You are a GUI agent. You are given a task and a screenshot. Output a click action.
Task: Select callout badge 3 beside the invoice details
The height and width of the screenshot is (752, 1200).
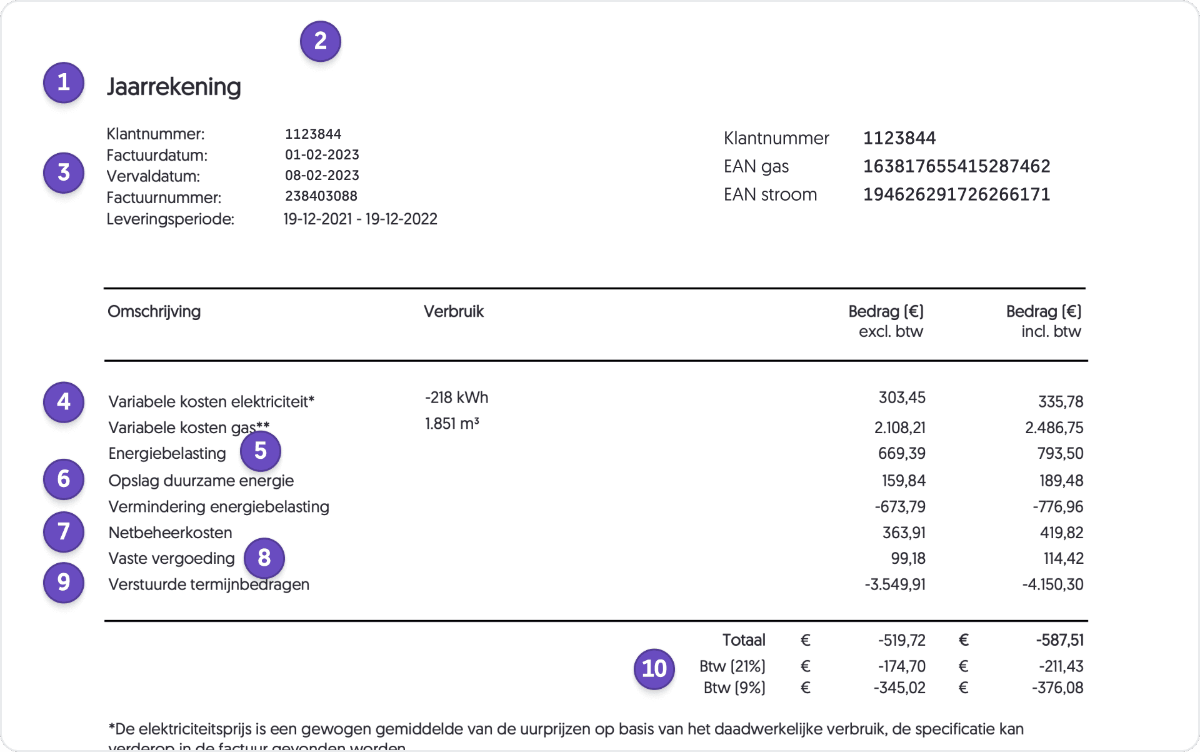pos(62,173)
